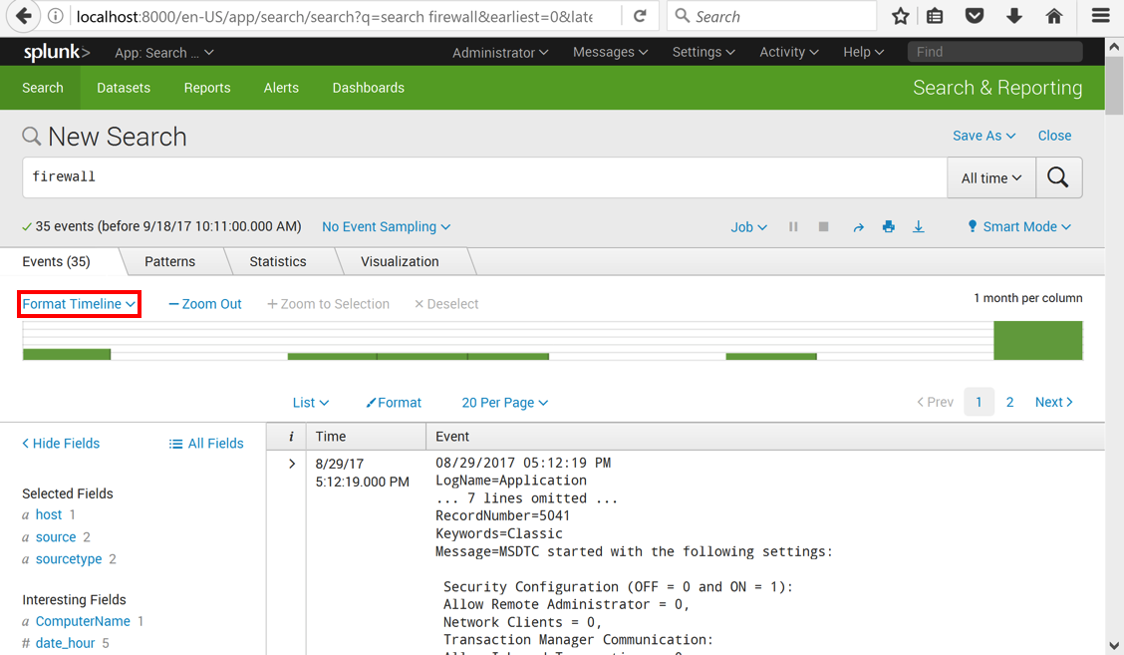Expand the first event row chevron
The width and height of the screenshot is (1124, 655).
(292, 464)
